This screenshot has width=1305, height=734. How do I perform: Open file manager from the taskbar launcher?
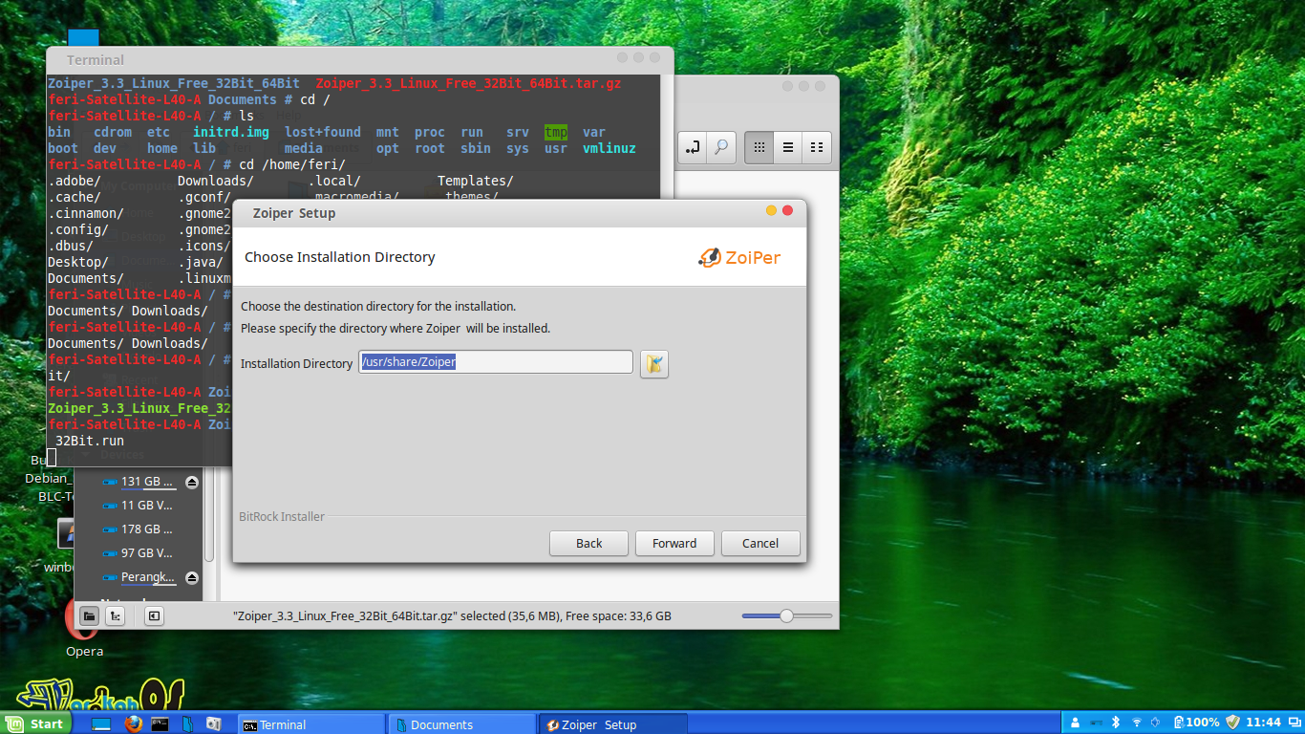tap(187, 723)
